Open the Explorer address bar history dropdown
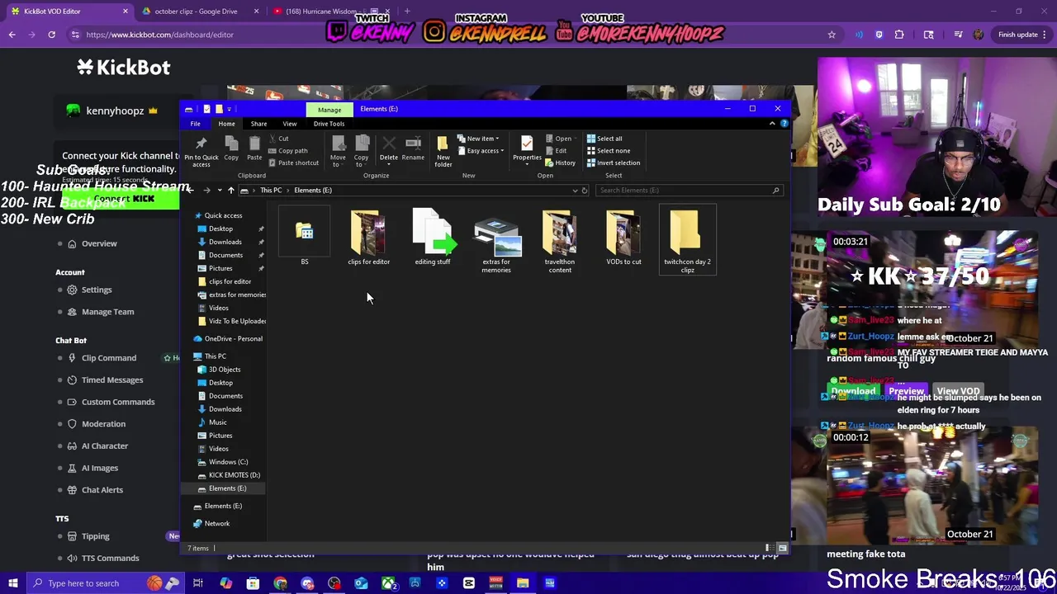Viewport: 1057px width, 594px height. 575,191
